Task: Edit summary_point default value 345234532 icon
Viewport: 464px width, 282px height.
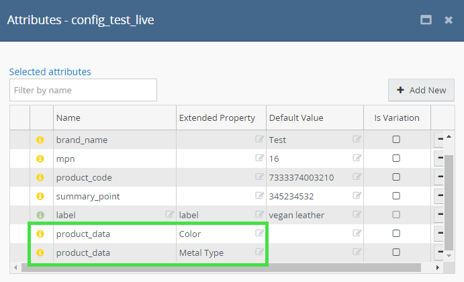Action: [x=357, y=196]
